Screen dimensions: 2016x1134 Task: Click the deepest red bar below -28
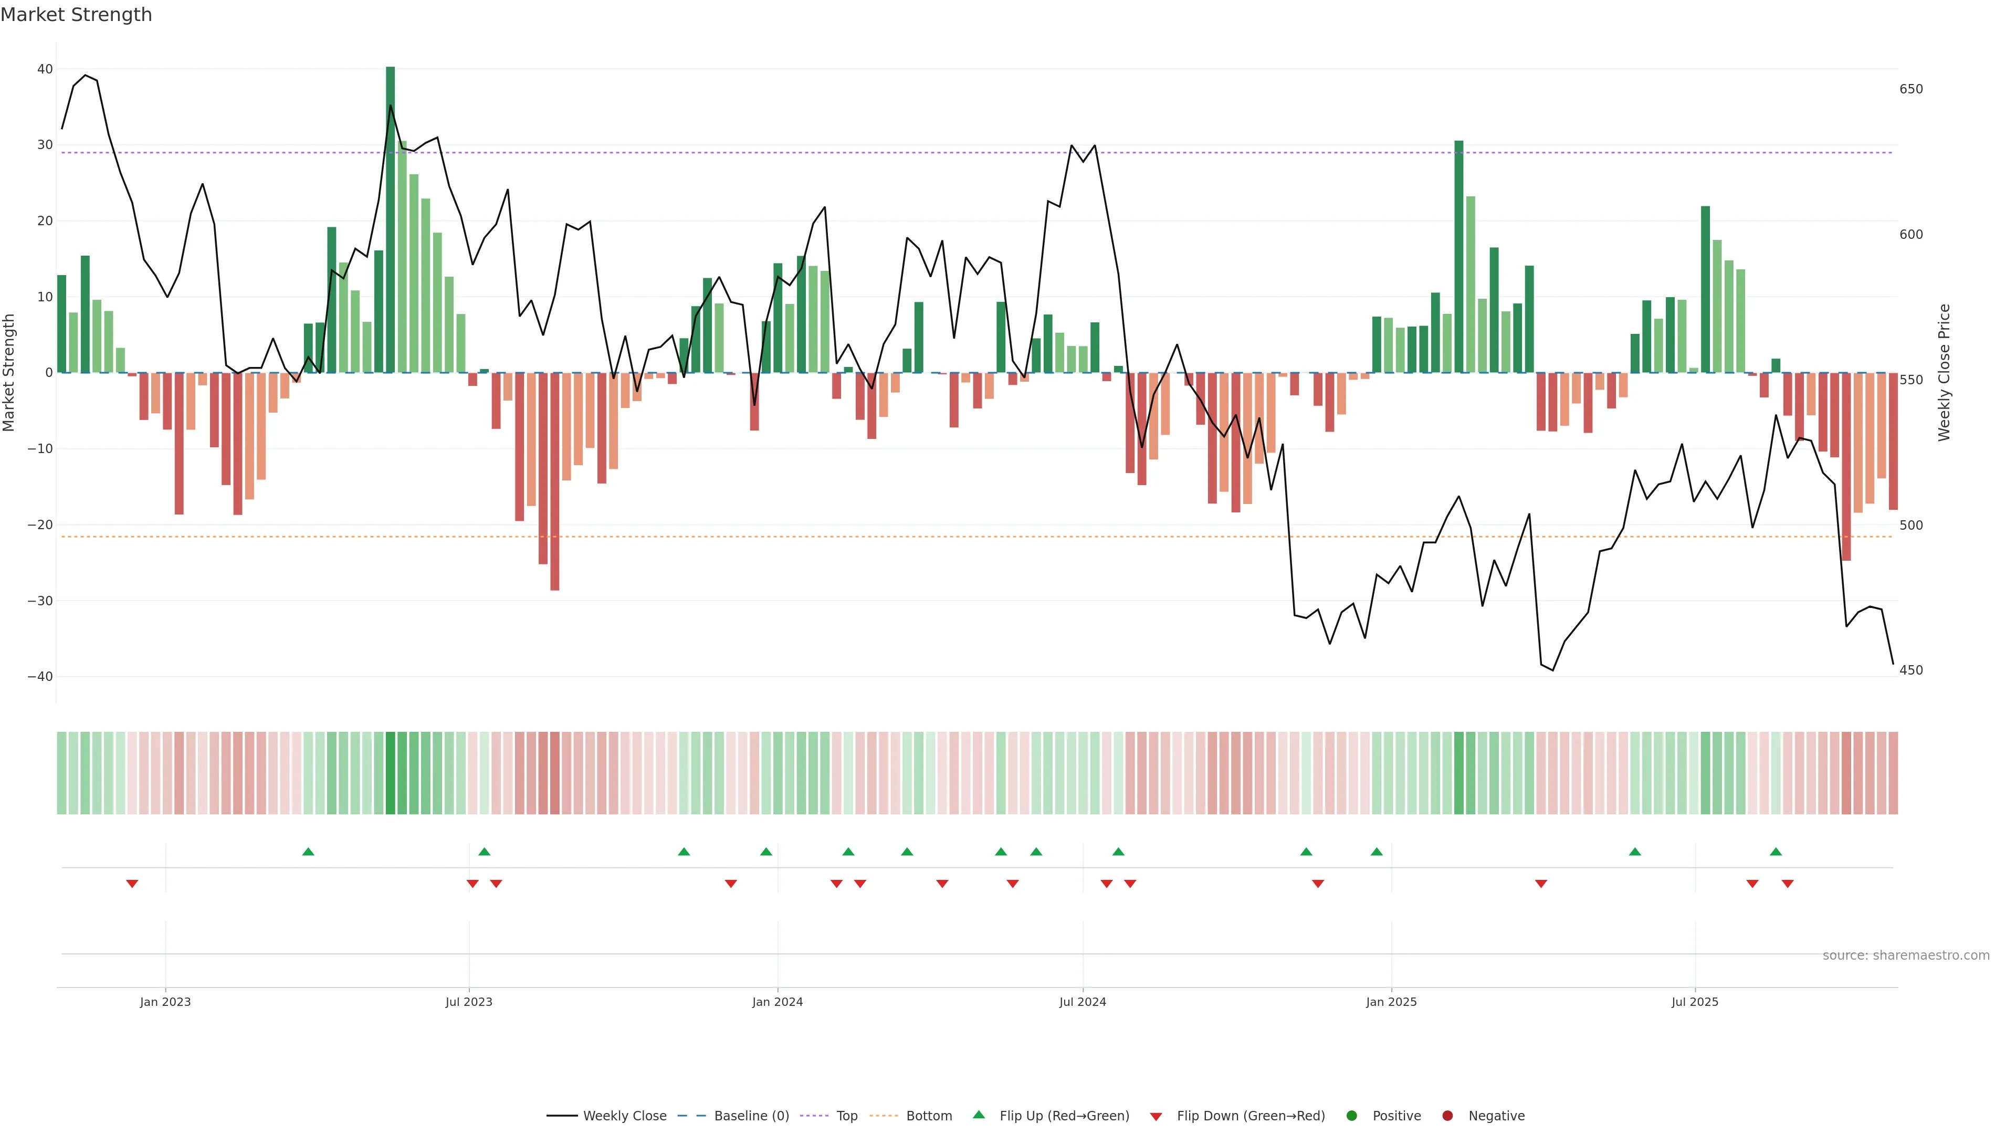(555, 481)
